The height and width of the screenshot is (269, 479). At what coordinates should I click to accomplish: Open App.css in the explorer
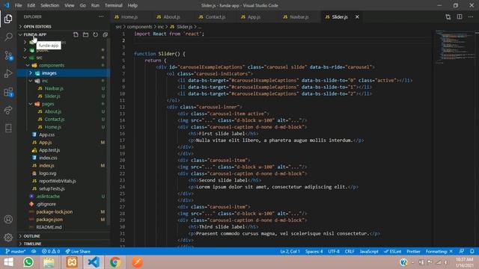click(x=46, y=134)
